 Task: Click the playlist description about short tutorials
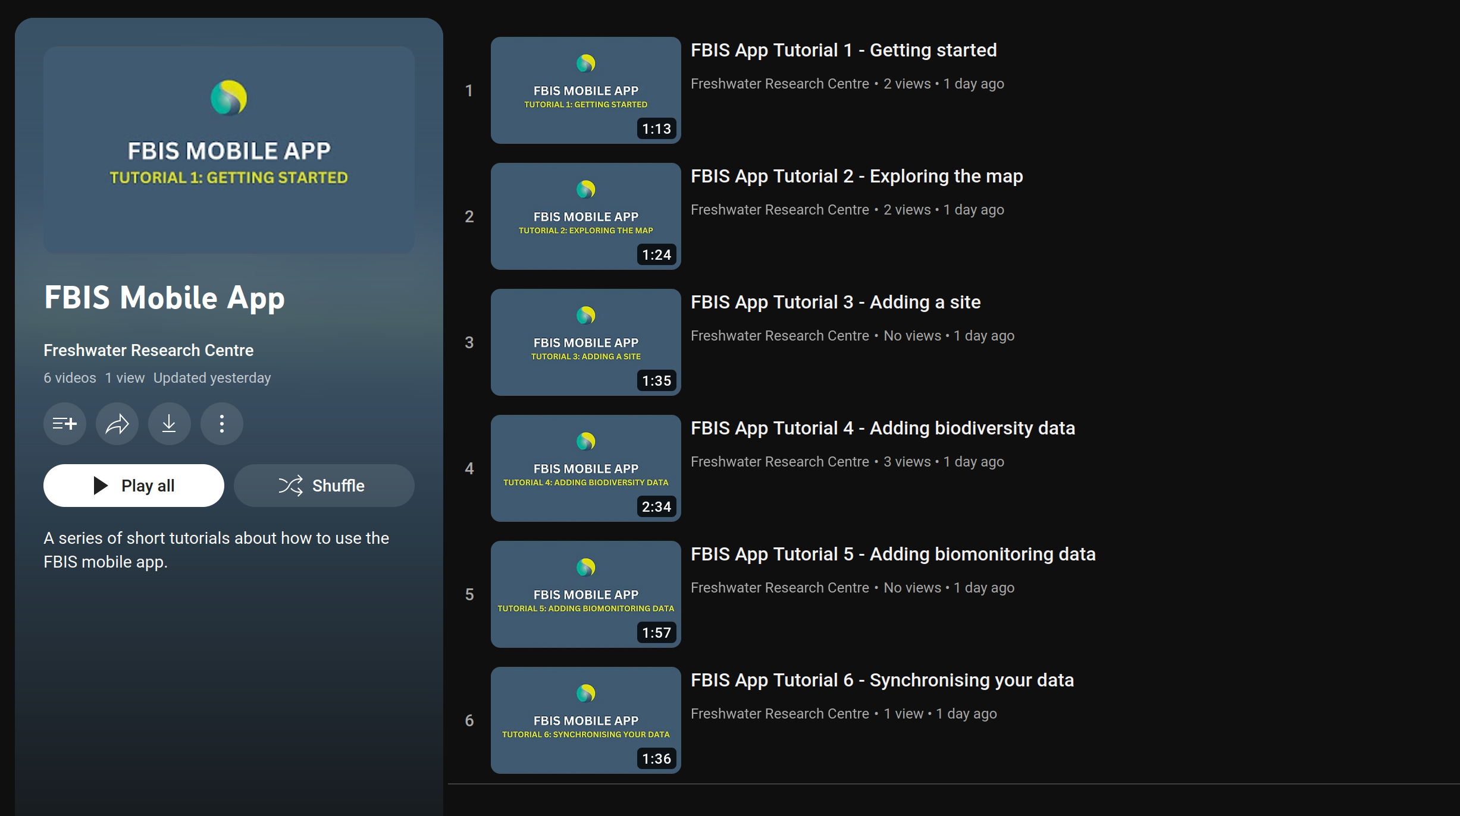click(x=217, y=550)
